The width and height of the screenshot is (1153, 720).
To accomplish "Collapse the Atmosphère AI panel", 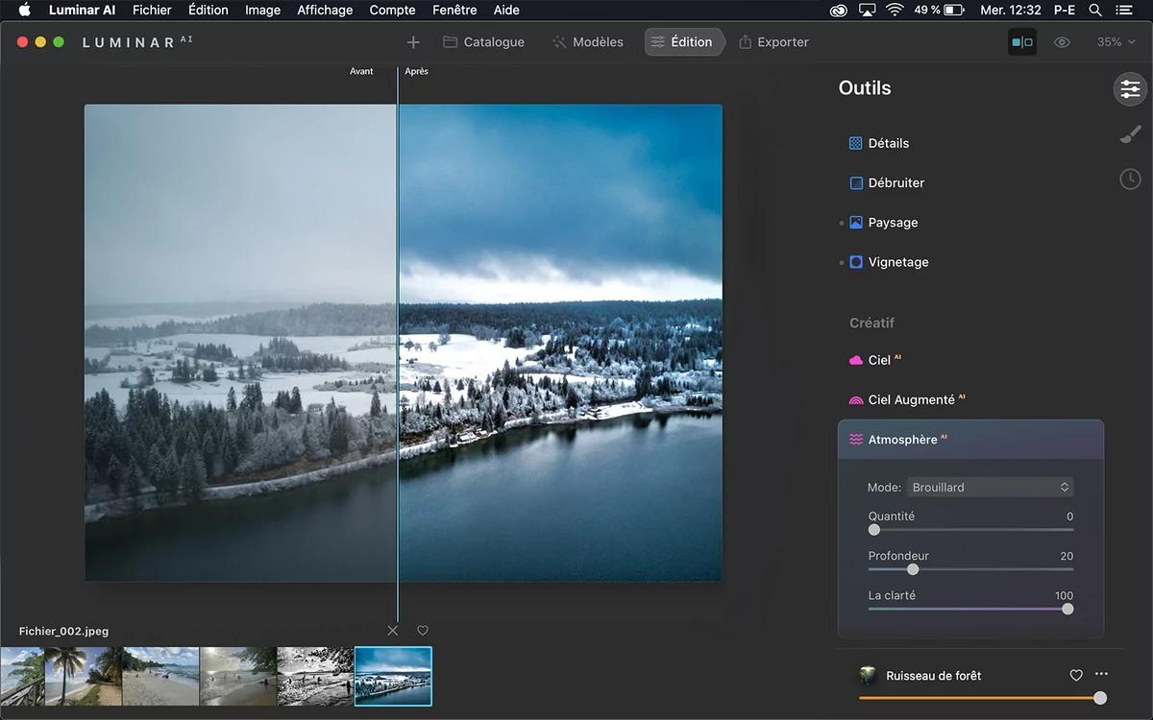I will click(970, 440).
